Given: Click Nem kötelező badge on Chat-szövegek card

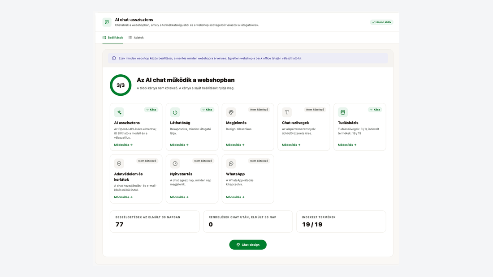Looking at the screenshot, I should click(x=315, y=110).
